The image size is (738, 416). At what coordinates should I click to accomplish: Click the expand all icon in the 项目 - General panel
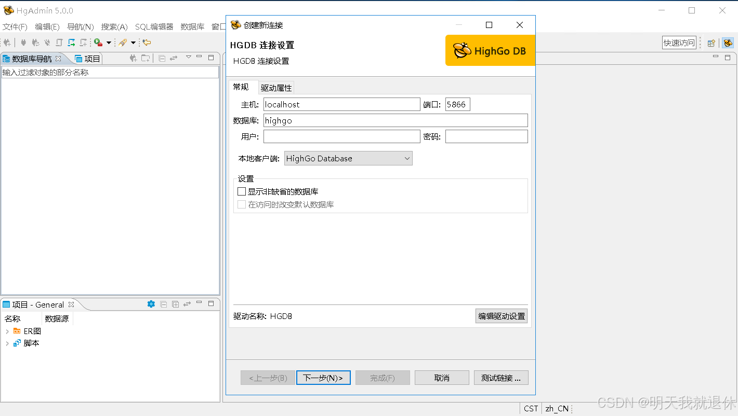point(176,304)
